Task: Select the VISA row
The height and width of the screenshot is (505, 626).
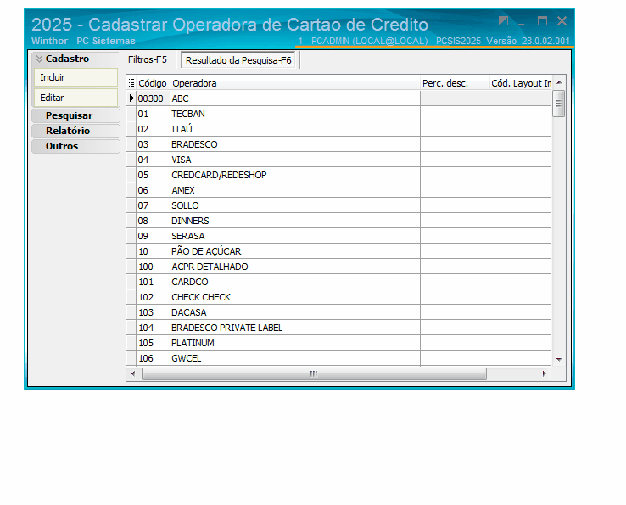Action: click(339, 160)
